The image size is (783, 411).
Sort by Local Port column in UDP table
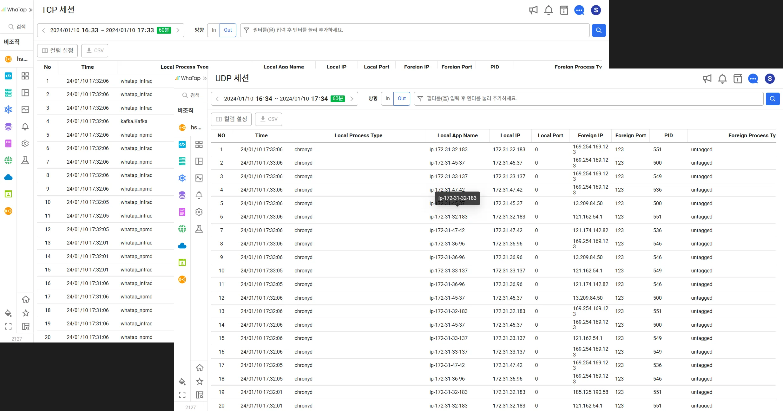[550, 135]
